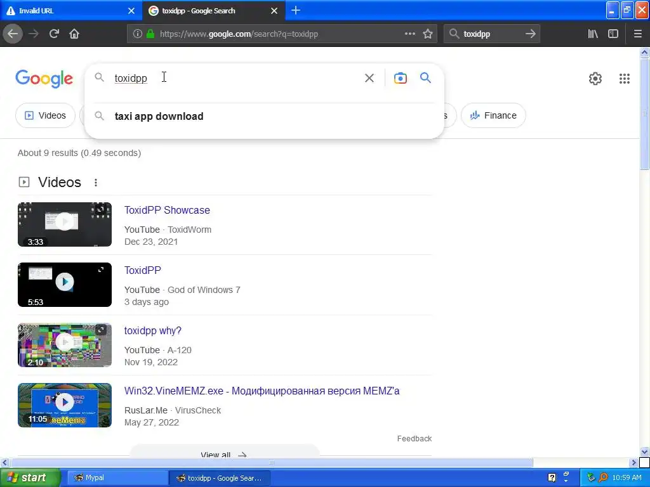
Task: Click the Feedback link
Action: point(414,439)
